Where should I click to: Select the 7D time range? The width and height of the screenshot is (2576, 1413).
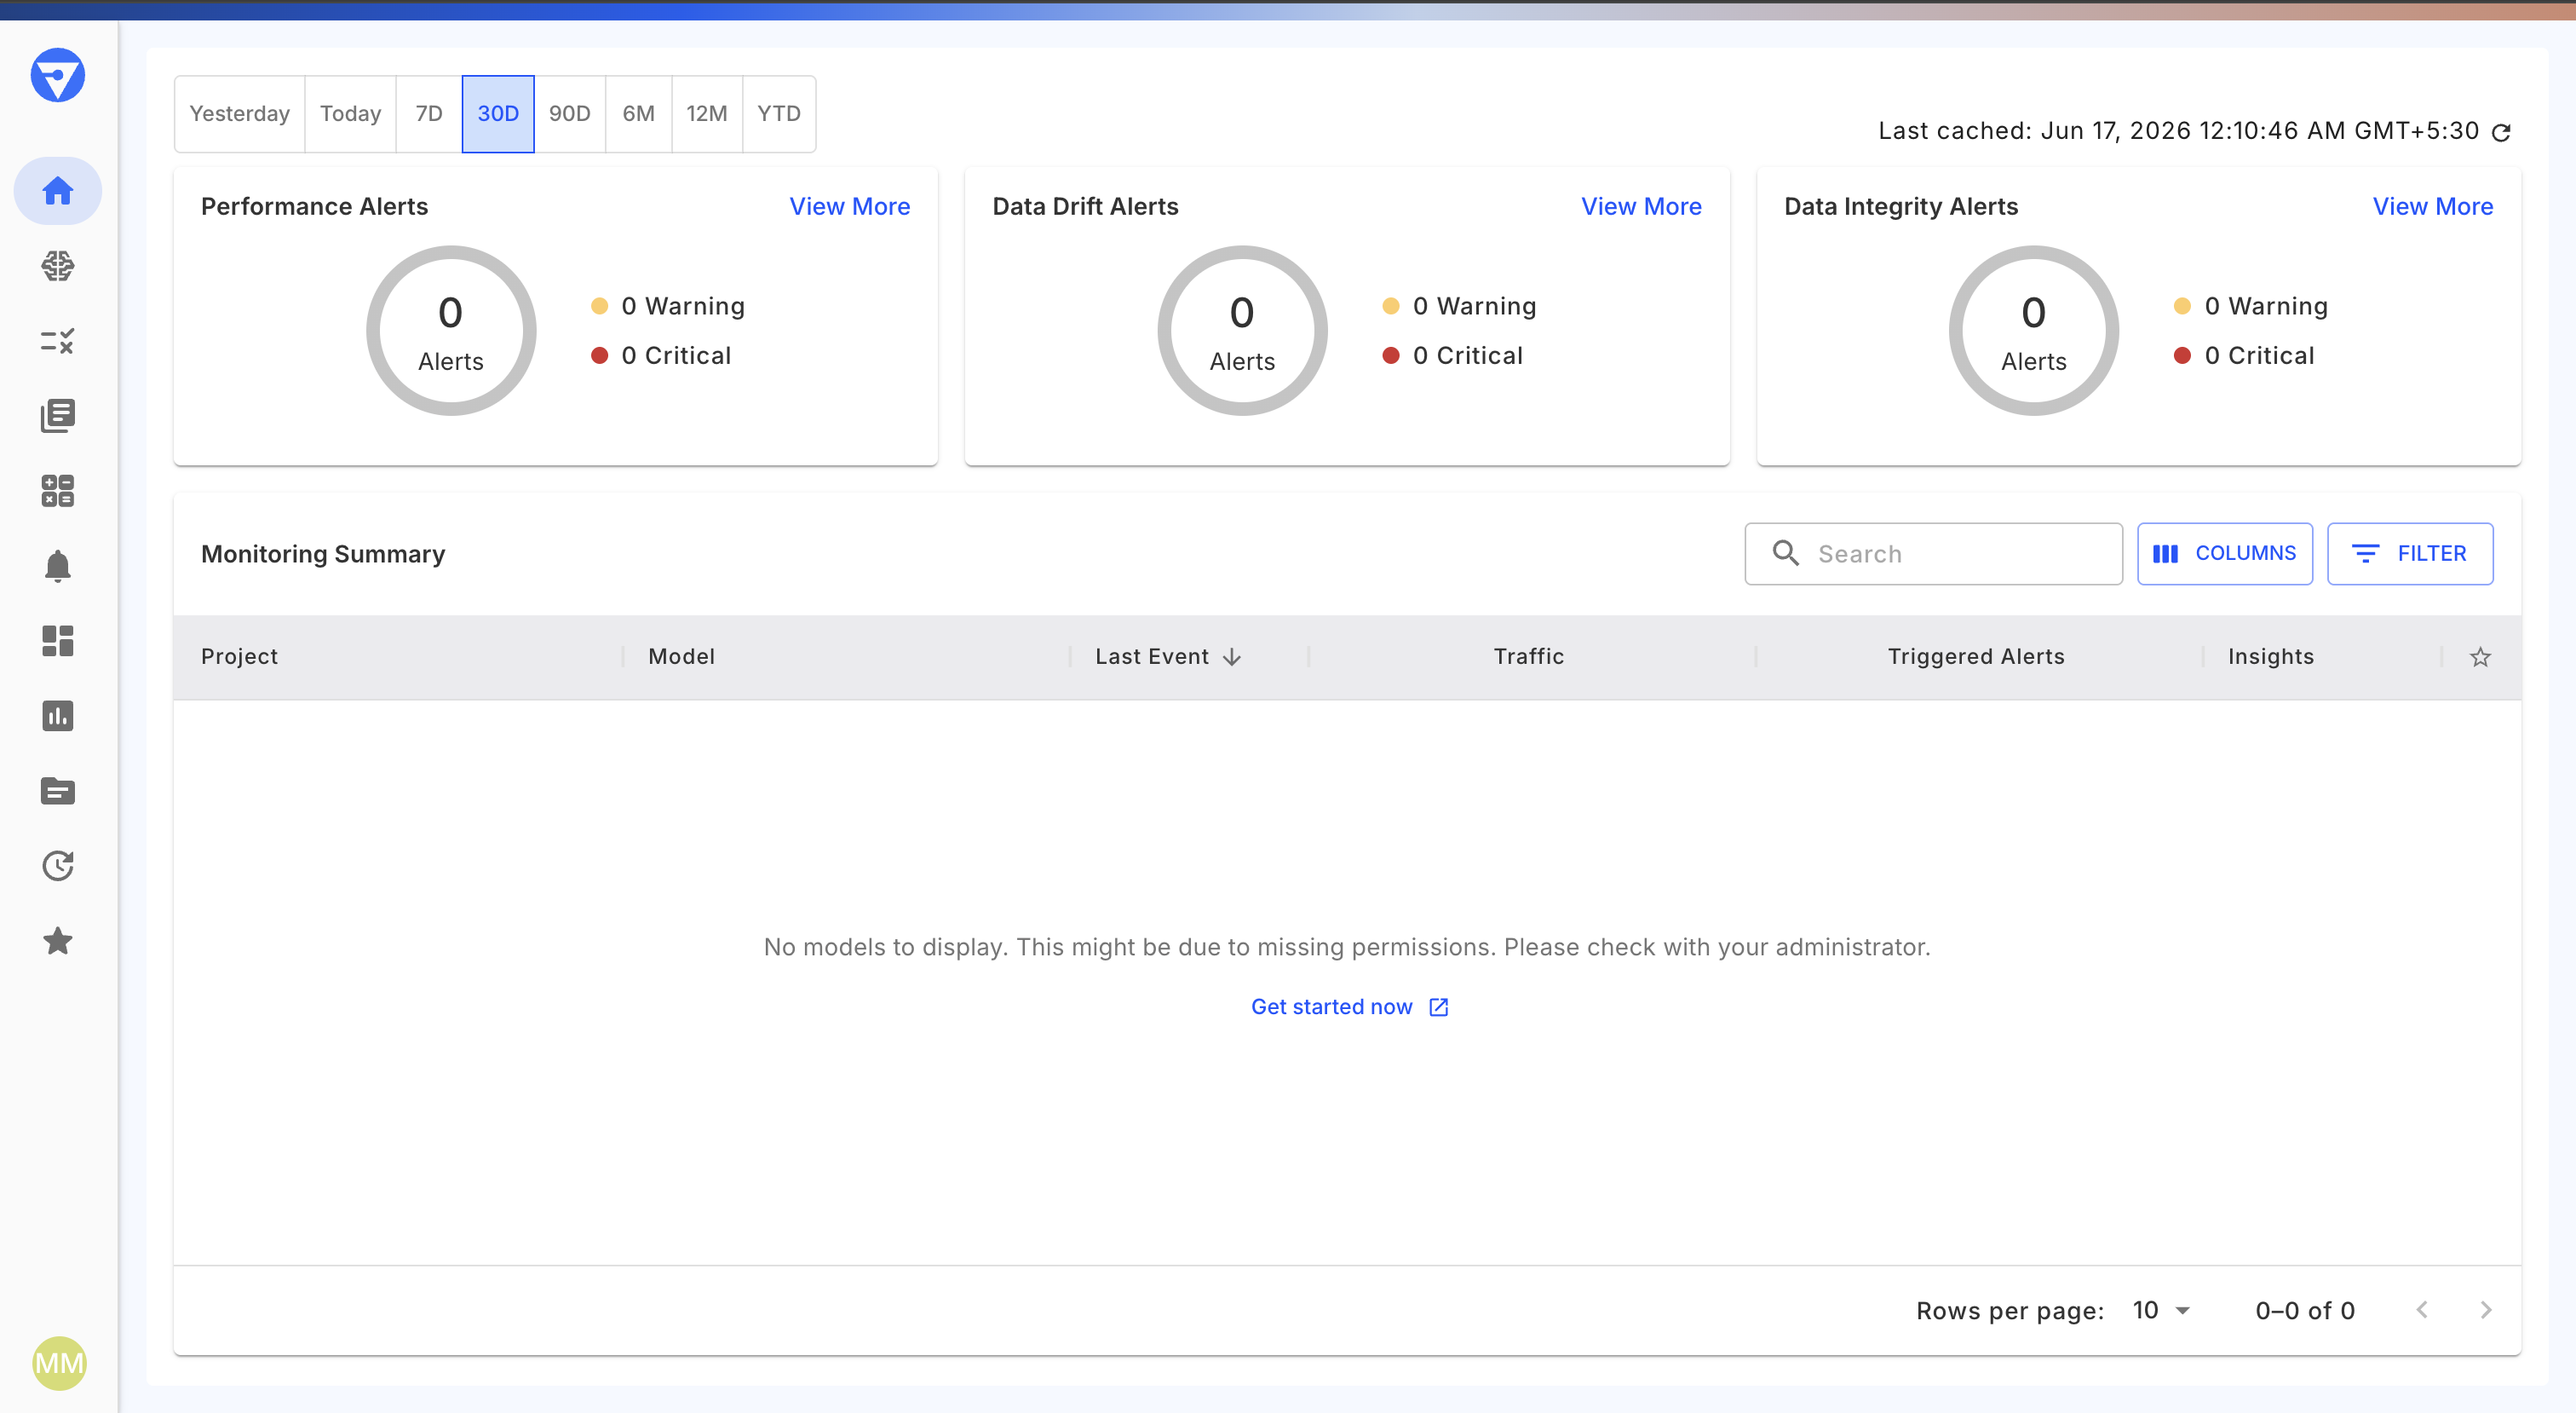pos(429,113)
